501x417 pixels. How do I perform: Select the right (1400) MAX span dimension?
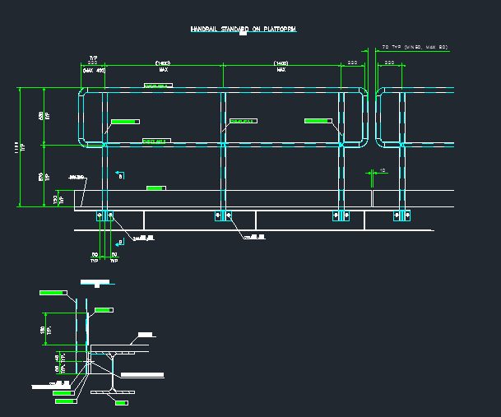tap(281, 66)
